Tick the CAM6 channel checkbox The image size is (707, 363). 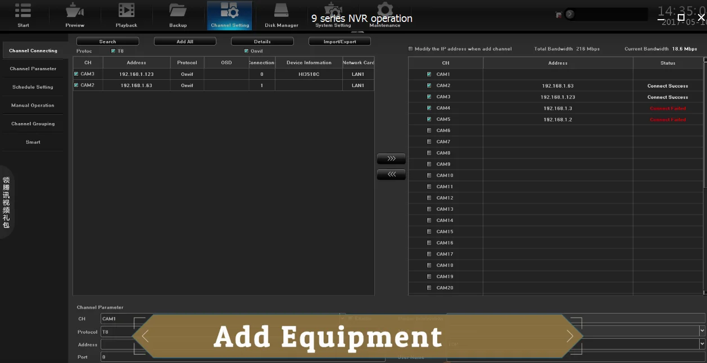429,130
